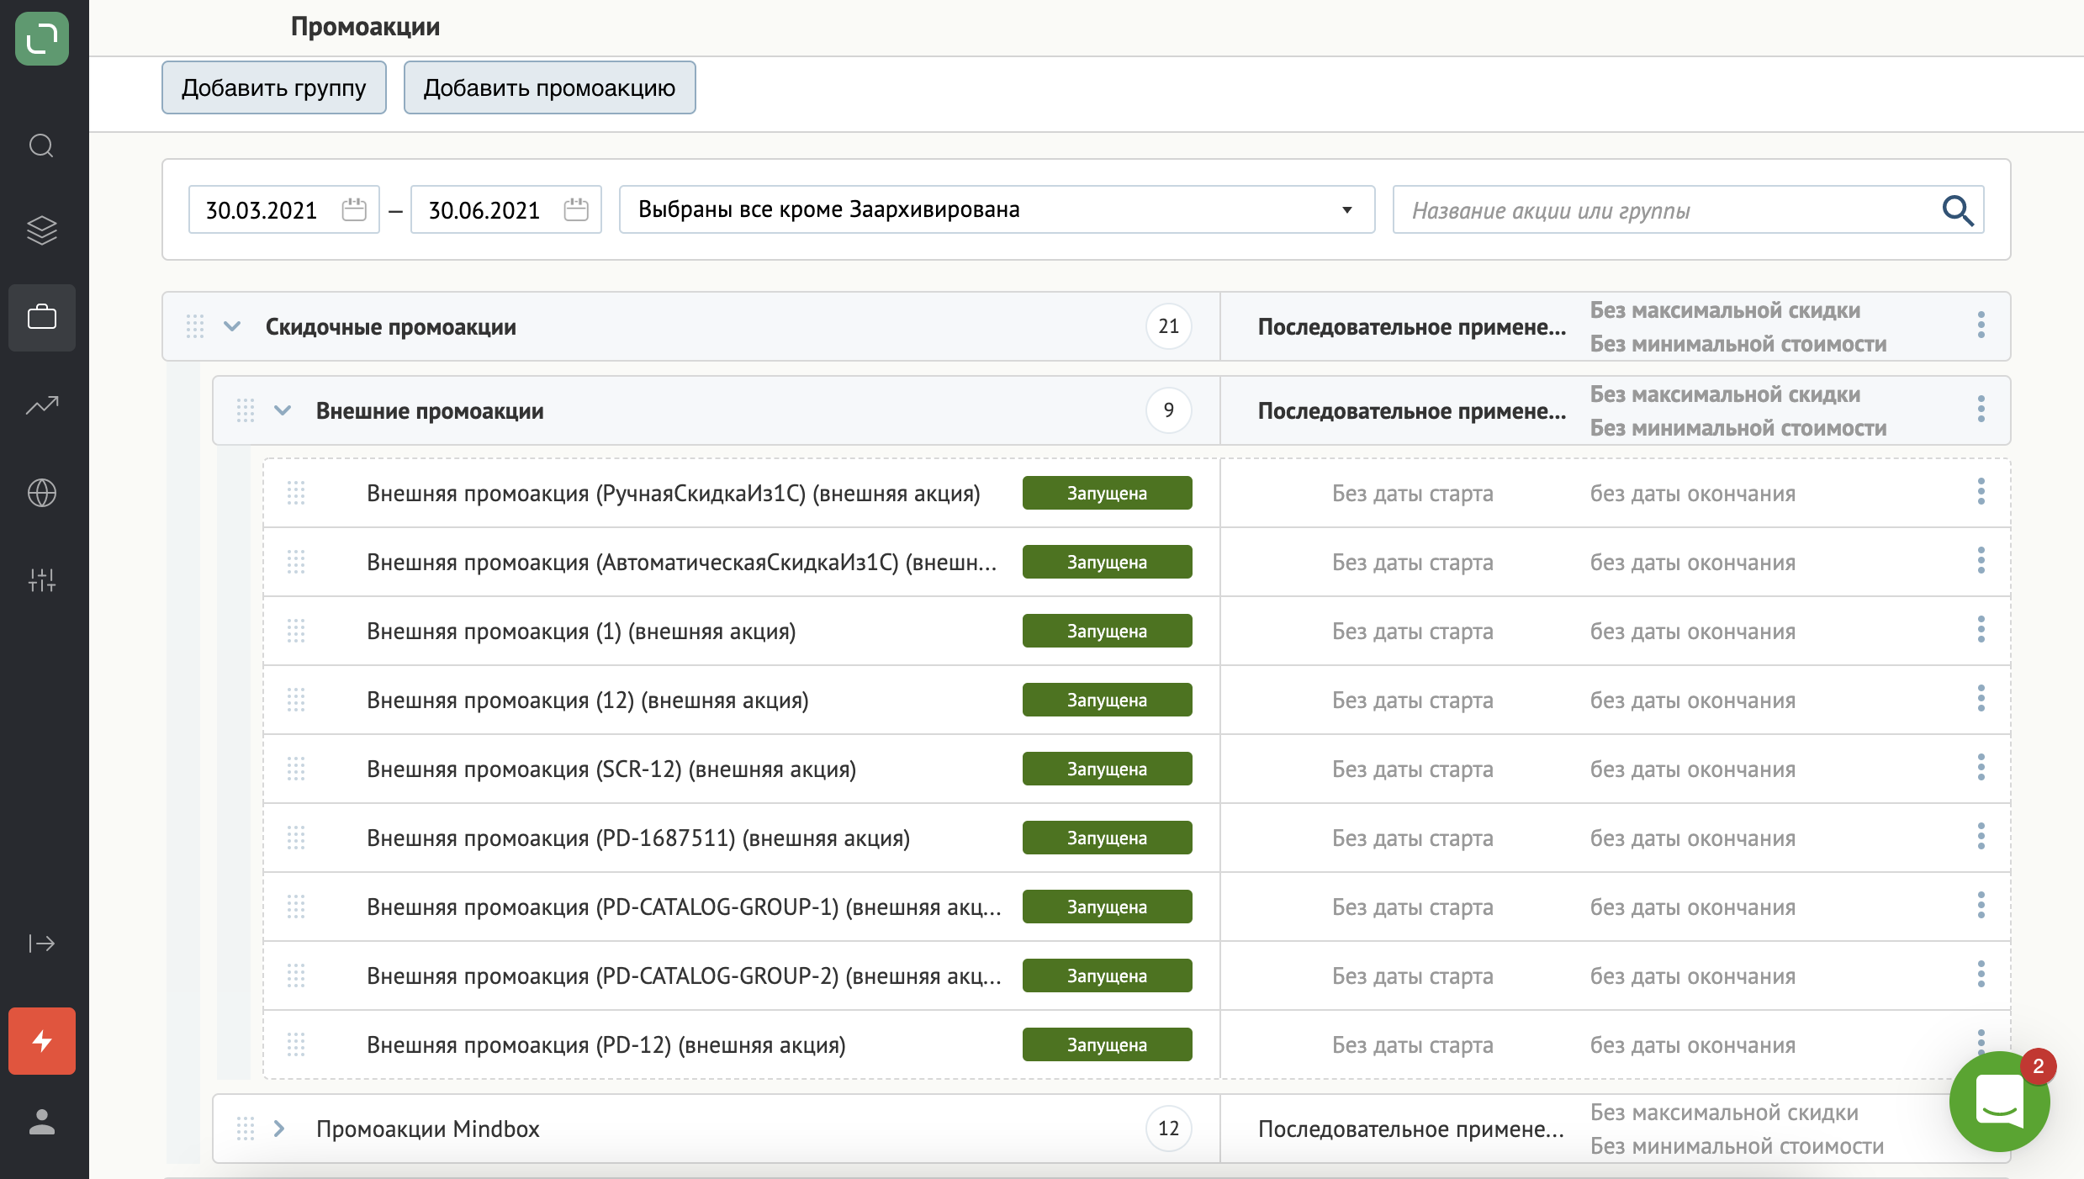Screen dimensions: 2084x1179
Task: Grab drag handle of PD-12 promo row
Action: click(296, 1044)
